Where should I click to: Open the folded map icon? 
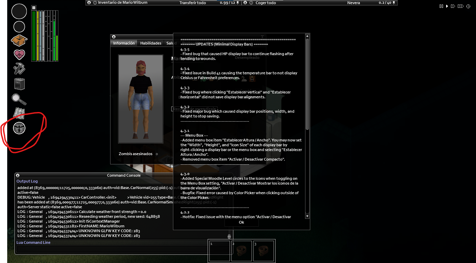pyautogui.click(x=19, y=113)
